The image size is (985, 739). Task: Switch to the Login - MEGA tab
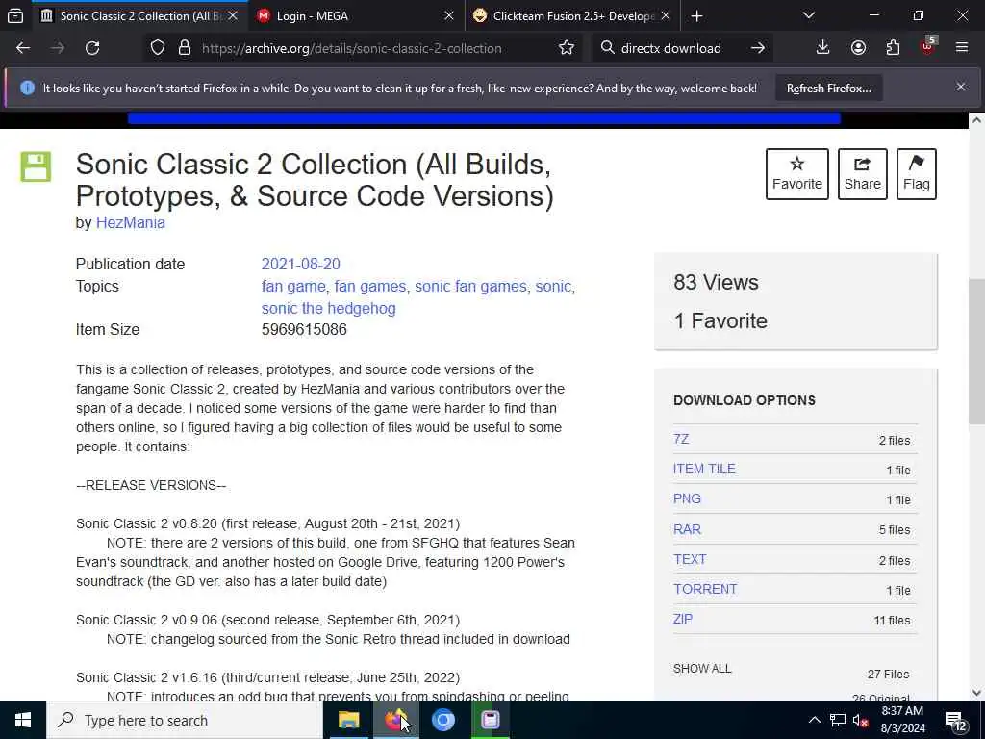click(x=356, y=16)
